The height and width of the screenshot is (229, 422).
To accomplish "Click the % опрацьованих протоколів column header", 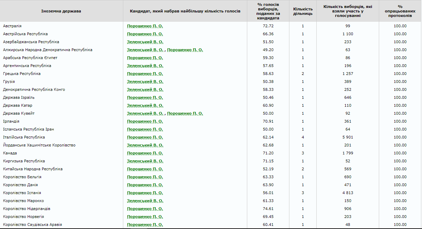I will [x=400, y=11].
